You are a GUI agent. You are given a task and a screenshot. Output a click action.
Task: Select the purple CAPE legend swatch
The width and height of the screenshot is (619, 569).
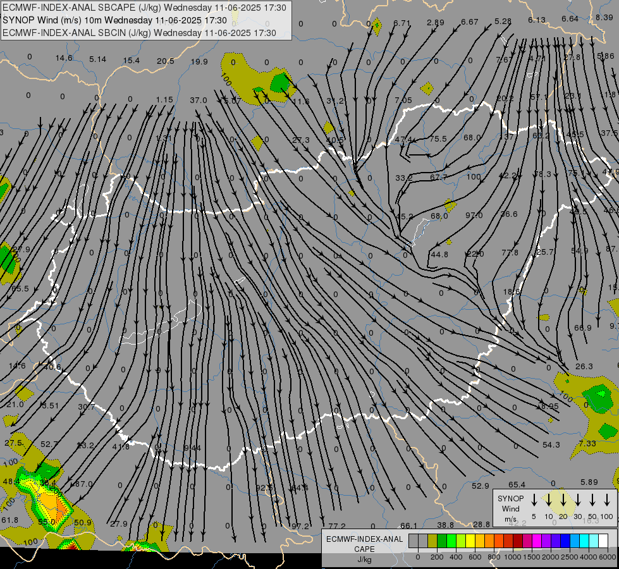(546, 541)
